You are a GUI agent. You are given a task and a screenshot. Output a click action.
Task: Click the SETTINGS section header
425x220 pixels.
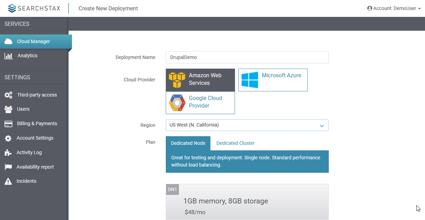point(17,77)
